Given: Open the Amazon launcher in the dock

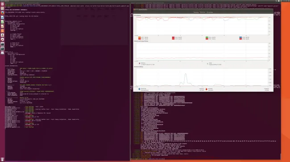Looking at the screenshot, I should pyautogui.click(x=2, y=35).
